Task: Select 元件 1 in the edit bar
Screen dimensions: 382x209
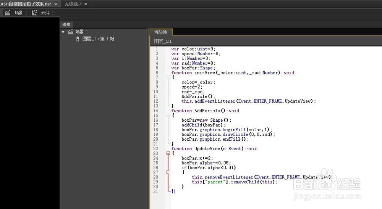Action: point(47,13)
